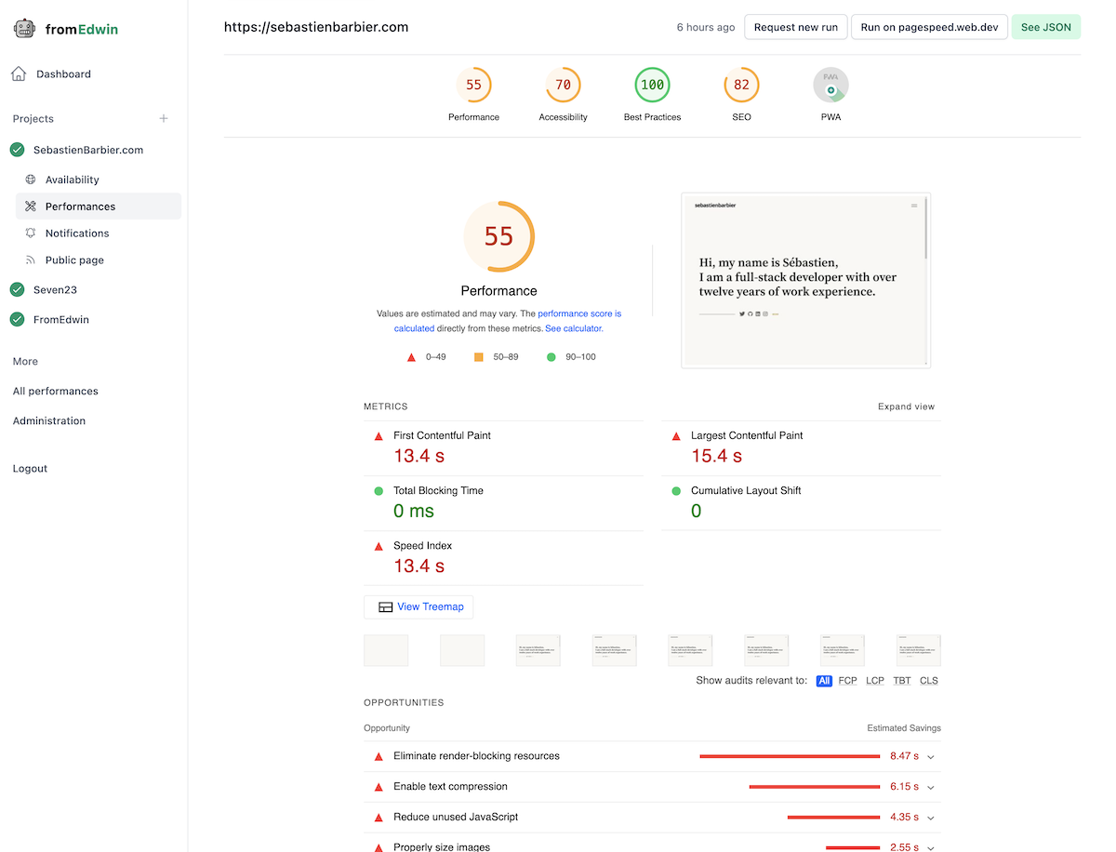Click the Public page RSS icon

pos(31,260)
